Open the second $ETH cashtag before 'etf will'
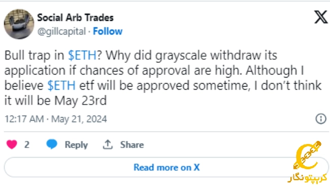 (x=61, y=86)
